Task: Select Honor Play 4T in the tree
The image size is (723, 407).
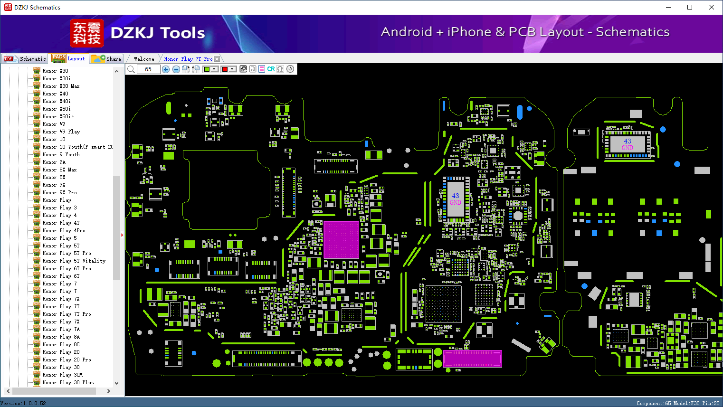Action: (x=61, y=223)
